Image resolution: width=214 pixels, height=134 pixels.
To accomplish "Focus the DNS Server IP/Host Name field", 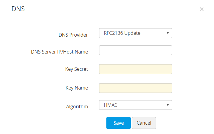I will tap(135, 50).
